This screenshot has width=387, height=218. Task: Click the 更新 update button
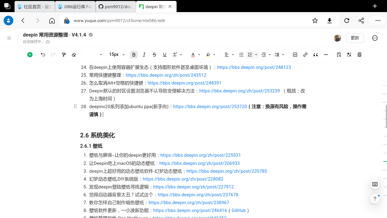(355, 38)
